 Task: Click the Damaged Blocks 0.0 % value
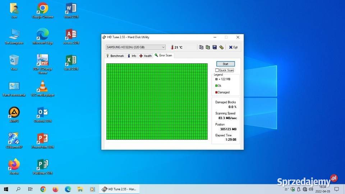(x=233, y=107)
